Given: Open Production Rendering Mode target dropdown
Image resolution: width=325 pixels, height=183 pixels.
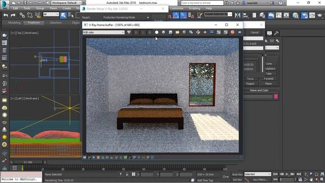Looking at the screenshot, I should click(126, 17).
